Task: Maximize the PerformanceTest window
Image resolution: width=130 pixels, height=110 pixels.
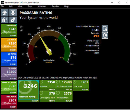Action: 119,2
